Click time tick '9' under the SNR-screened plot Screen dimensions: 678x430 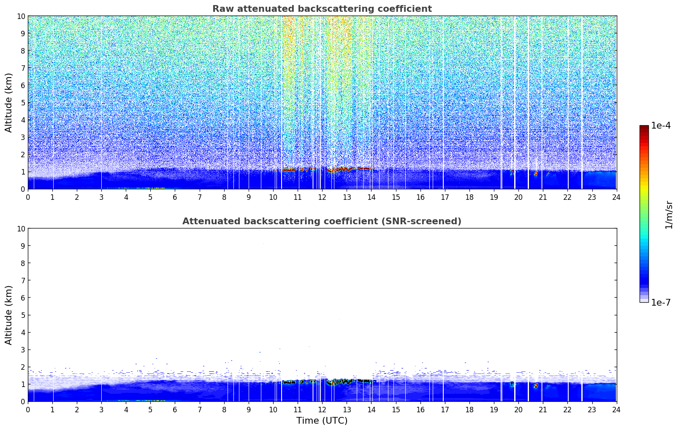coord(249,409)
